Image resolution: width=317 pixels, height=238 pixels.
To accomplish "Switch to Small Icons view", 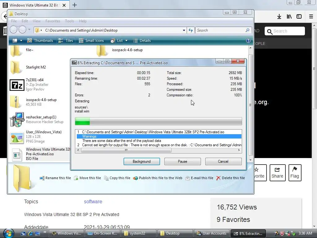I will [91, 41].
